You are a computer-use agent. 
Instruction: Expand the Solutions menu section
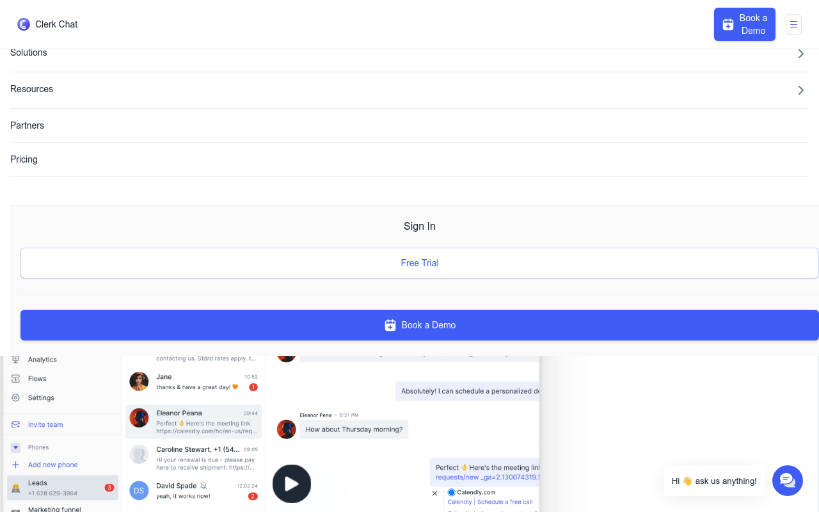(28, 52)
